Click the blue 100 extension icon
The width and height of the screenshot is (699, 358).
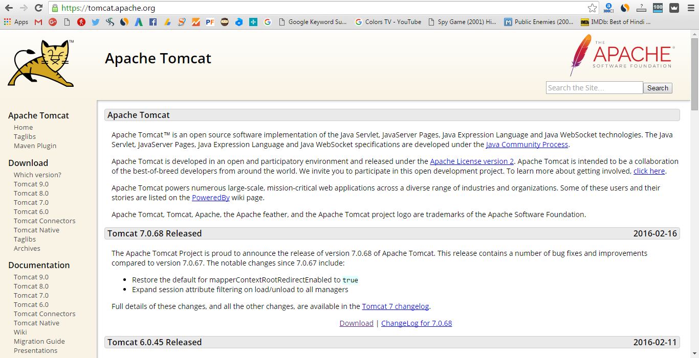[658, 8]
